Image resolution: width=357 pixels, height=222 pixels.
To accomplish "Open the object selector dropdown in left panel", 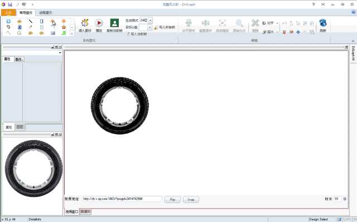I will [x=60, y=53].
